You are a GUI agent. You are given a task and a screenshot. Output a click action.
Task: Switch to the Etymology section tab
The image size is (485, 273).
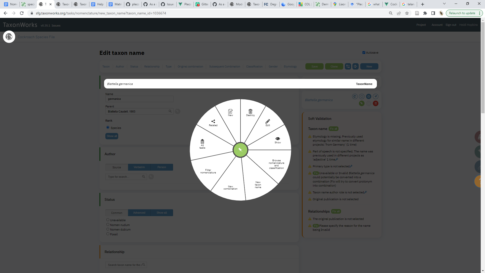[290, 66]
